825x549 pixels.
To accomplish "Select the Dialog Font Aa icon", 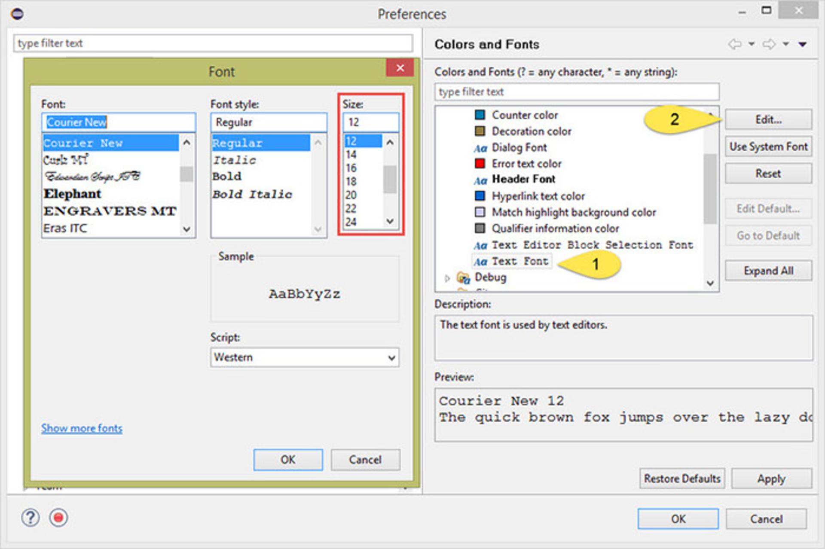I will tap(480, 148).
